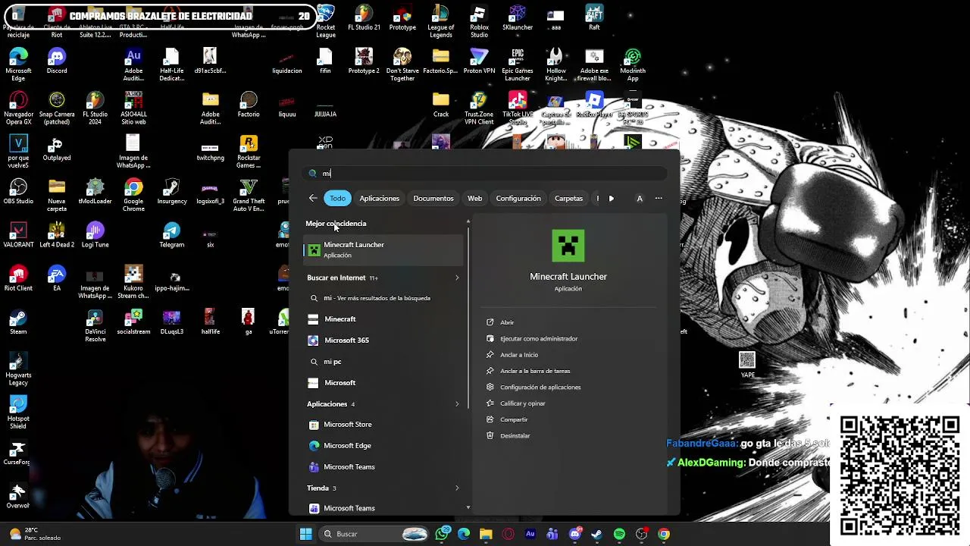Open the League of Legends desktop icon
Viewport: 970px width, 546px height.
pos(440,21)
